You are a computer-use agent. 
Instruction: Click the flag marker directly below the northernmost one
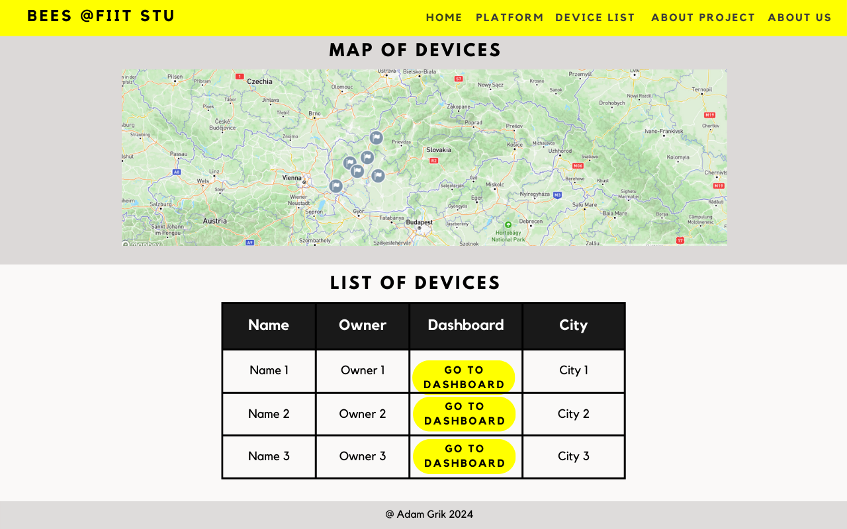coord(367,157)
